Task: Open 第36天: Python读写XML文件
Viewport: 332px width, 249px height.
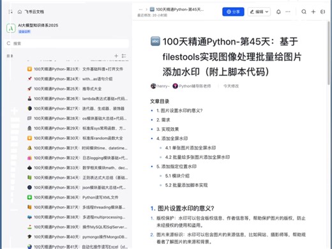Action: click(x=76, y=197)
